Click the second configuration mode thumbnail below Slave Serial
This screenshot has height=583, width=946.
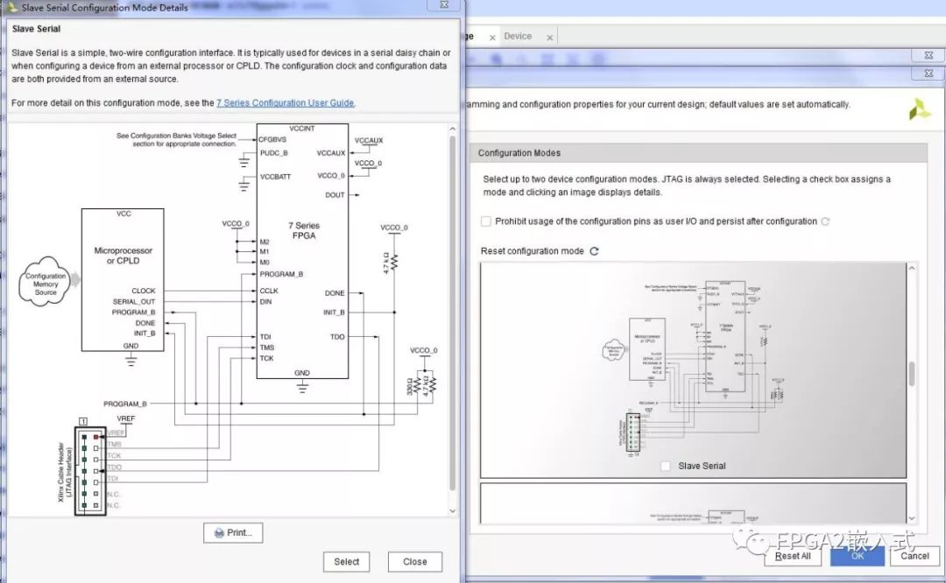coord(693,503)
